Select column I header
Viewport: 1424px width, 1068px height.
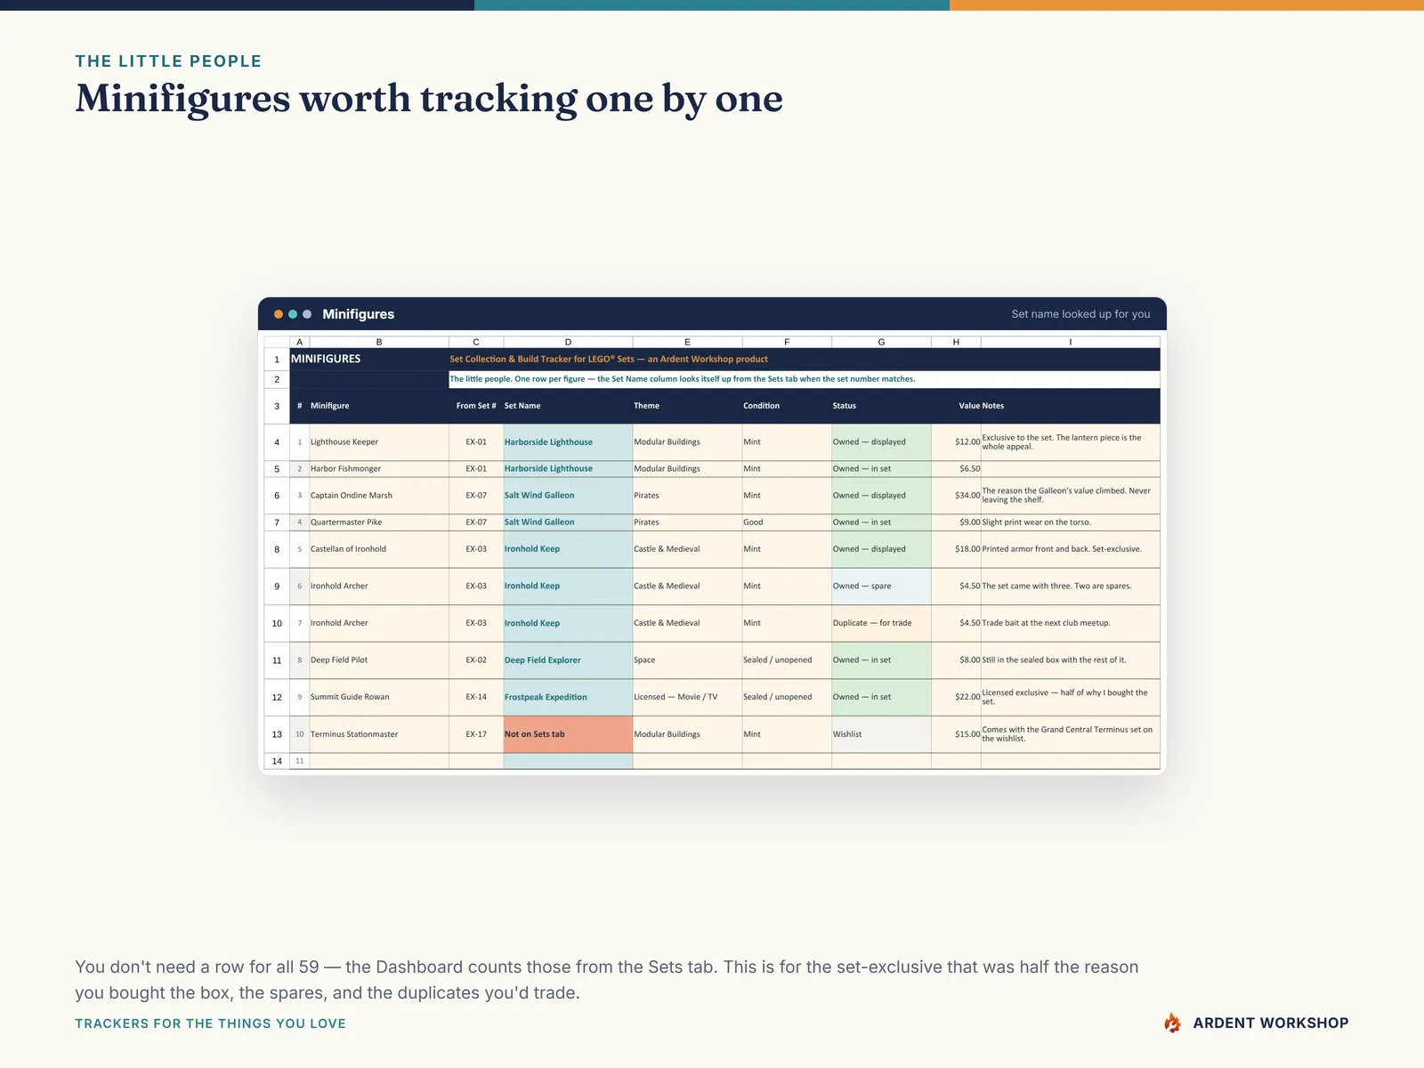point(1071,342)
